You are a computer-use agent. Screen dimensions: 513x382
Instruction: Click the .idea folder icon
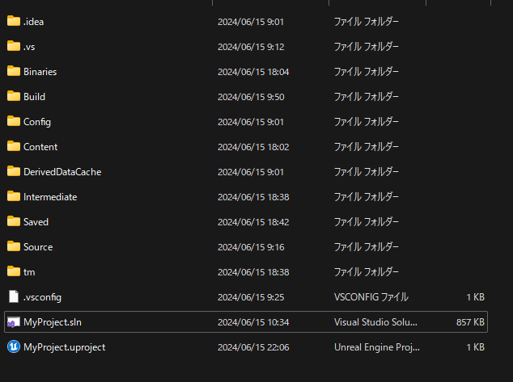pos(13,21)
